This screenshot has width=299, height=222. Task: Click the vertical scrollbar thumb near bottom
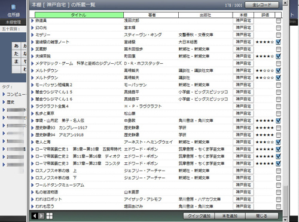pyautogui.click(x=285, y=201)
